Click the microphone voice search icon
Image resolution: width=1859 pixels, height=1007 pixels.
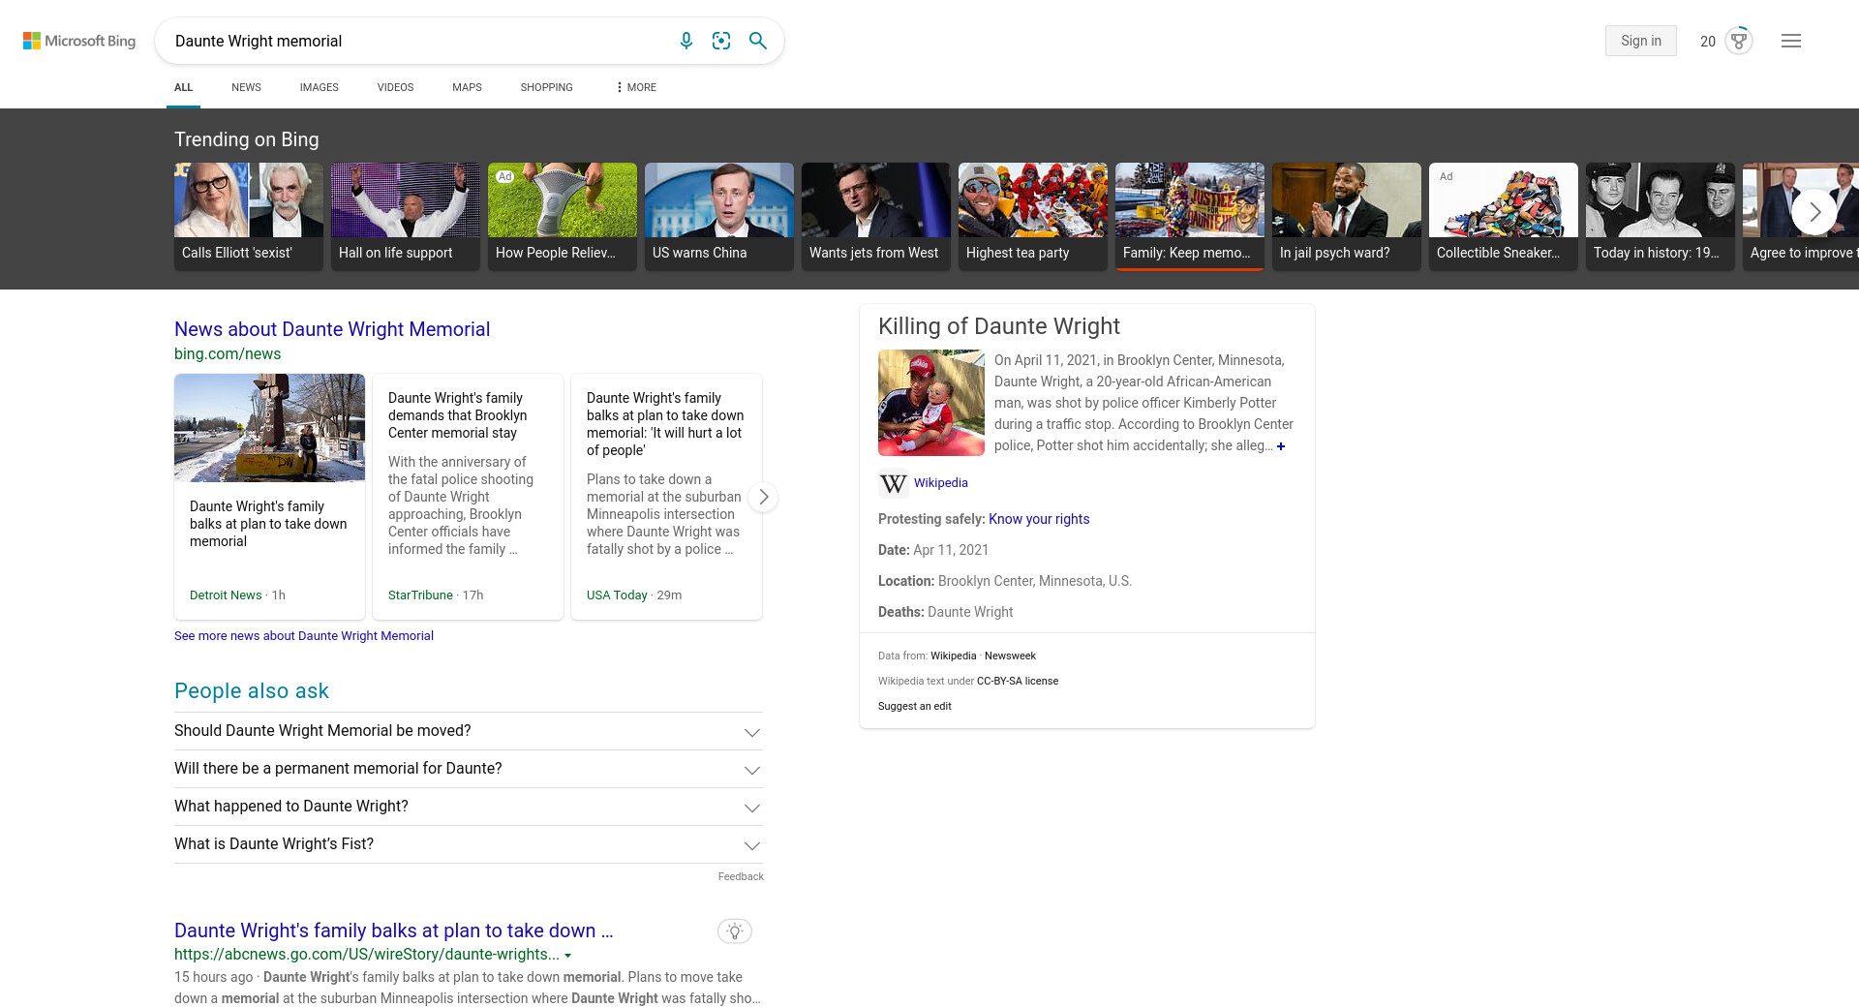[x=686, y=41]
